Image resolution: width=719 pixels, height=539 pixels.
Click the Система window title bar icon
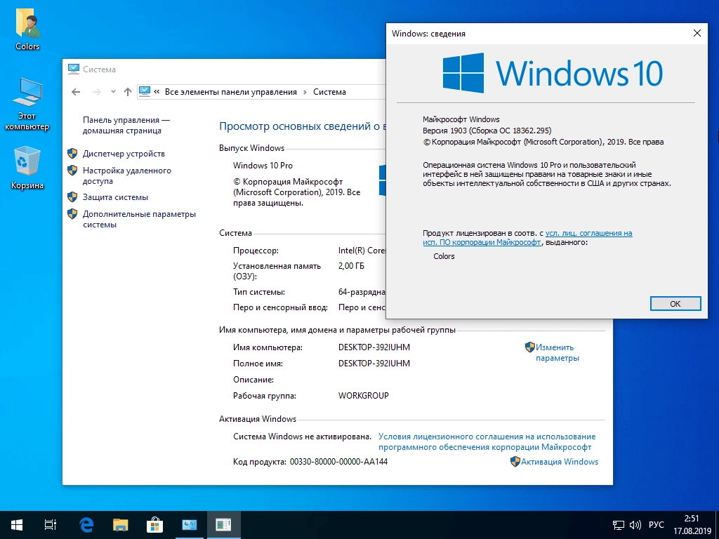73,69
